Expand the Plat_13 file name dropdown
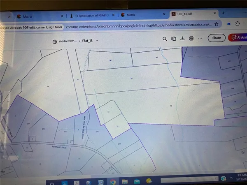The height and width of the screenshot is (185, 247). pyautogui.click(x=97, y=41)
